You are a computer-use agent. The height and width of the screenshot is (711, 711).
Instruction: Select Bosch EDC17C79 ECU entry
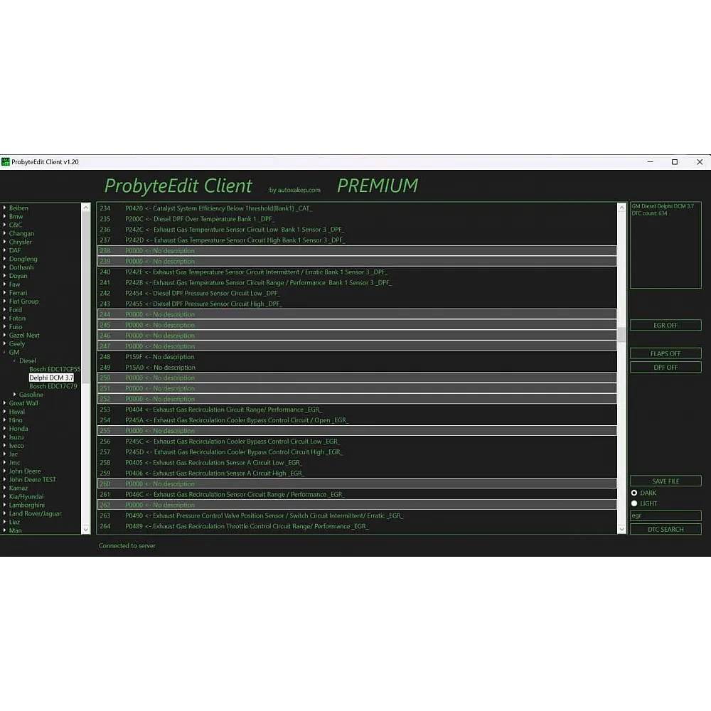tap(53, 386)
